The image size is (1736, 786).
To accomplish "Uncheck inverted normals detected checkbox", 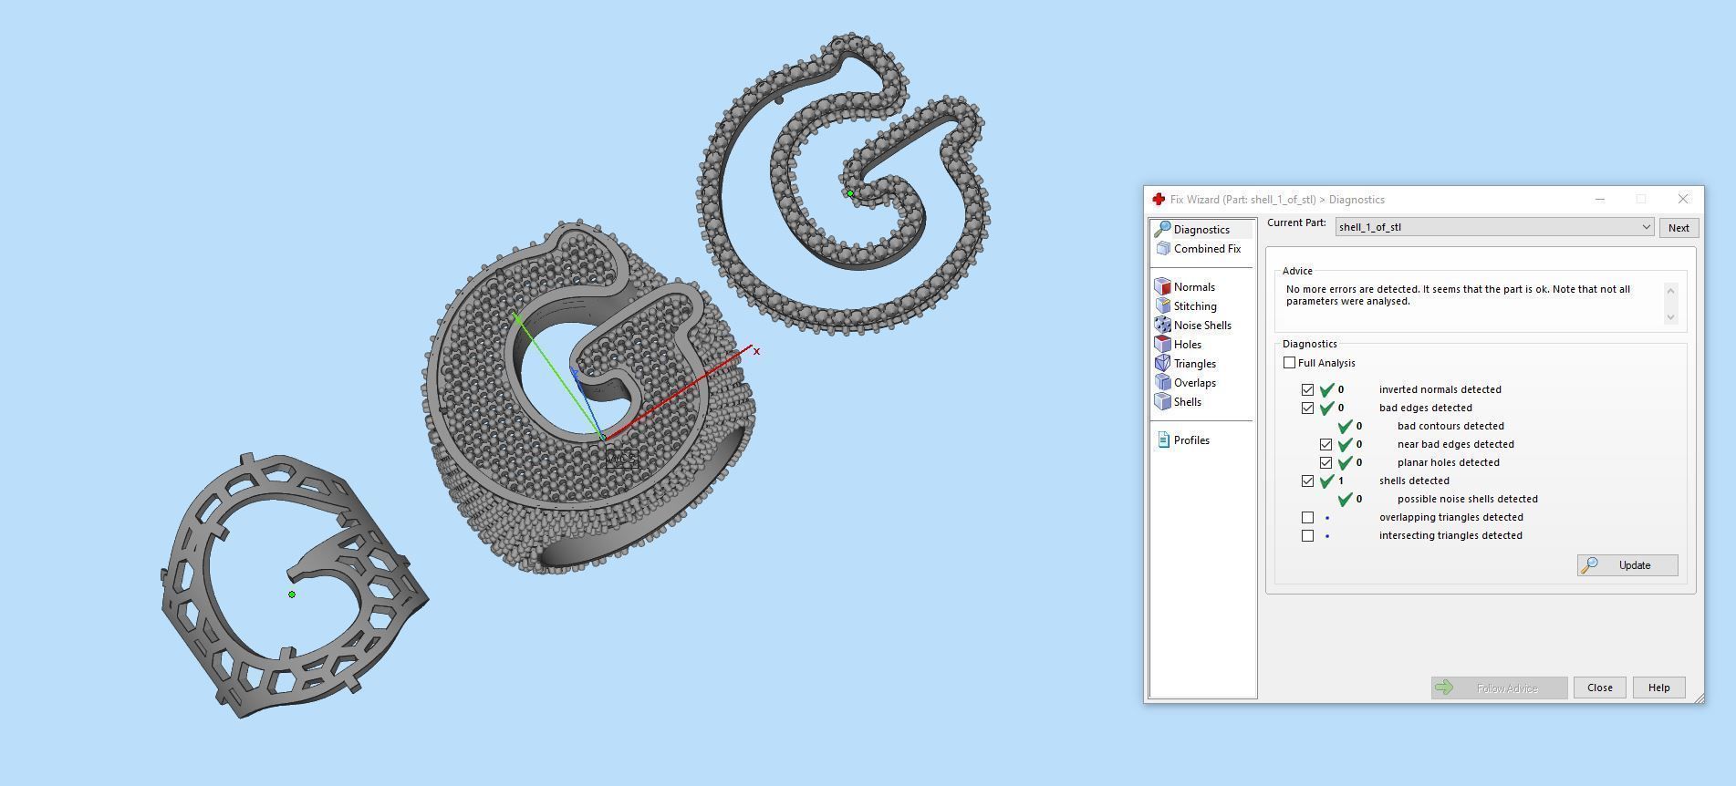I will click(1307, 389).
